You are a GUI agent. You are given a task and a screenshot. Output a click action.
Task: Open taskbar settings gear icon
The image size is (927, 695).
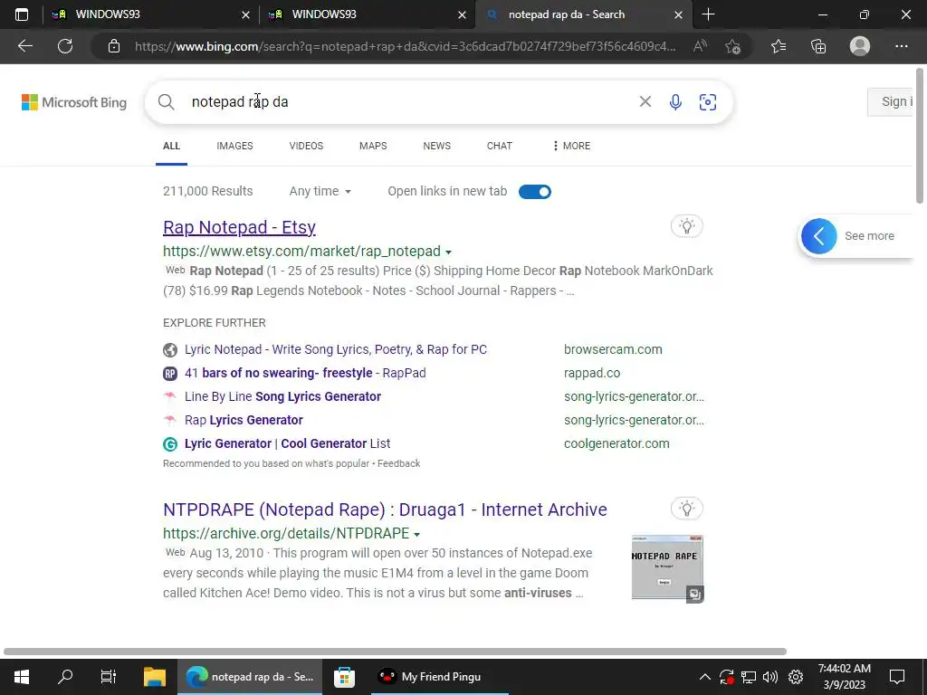pos(796,677)
